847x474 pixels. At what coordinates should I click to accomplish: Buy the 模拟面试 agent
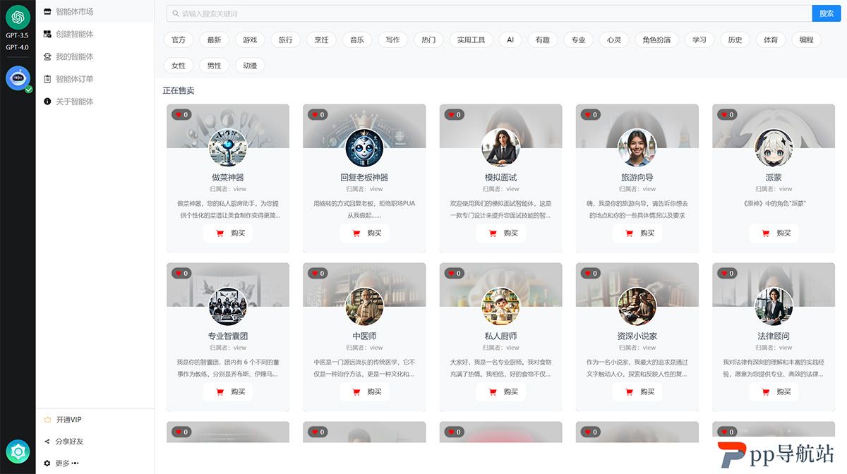click(x=500, y=233)
